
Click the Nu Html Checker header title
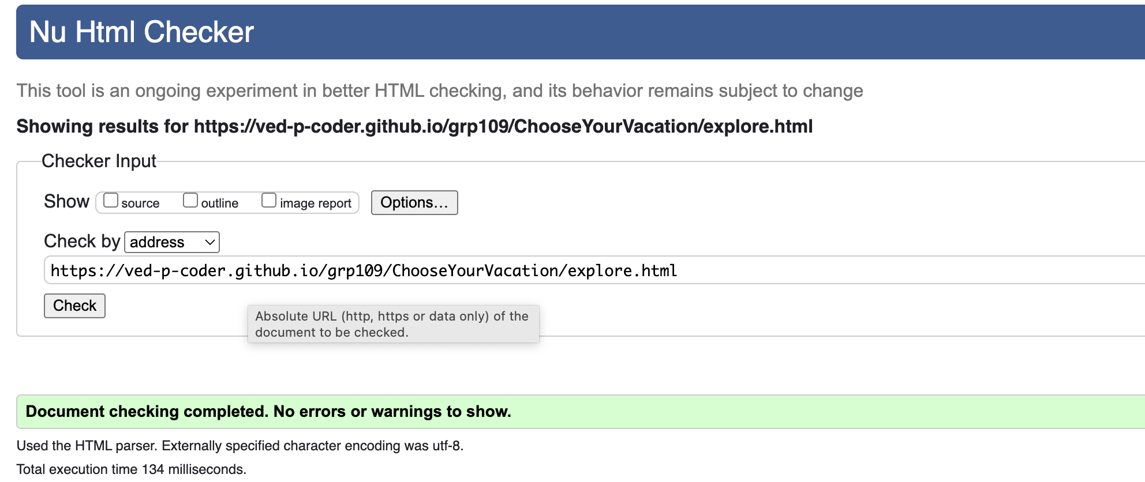pos(141,32)
